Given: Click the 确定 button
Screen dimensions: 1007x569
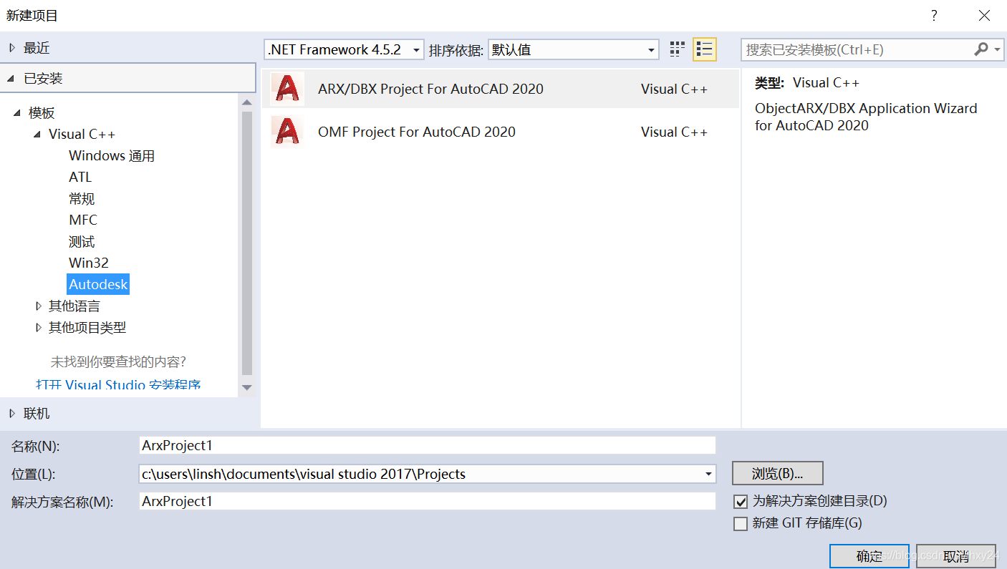Looking at the screenshot, I should [869, 556].
